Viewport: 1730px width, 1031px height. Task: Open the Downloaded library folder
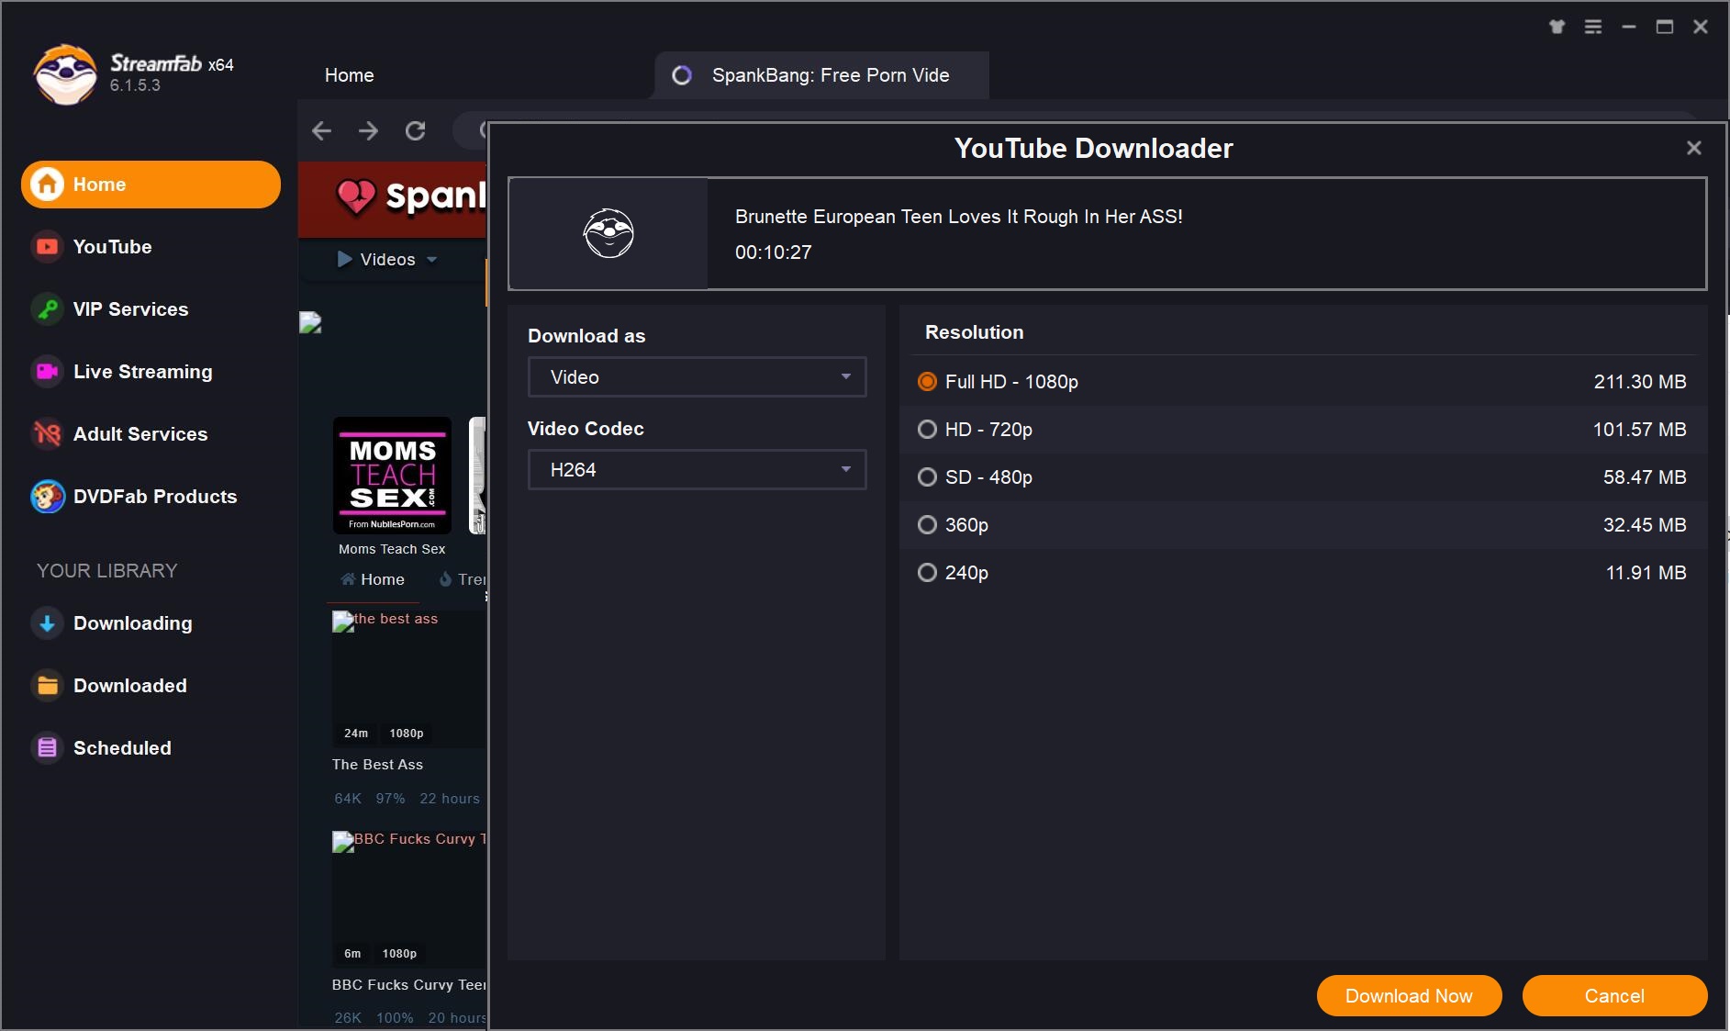(129, 686)
